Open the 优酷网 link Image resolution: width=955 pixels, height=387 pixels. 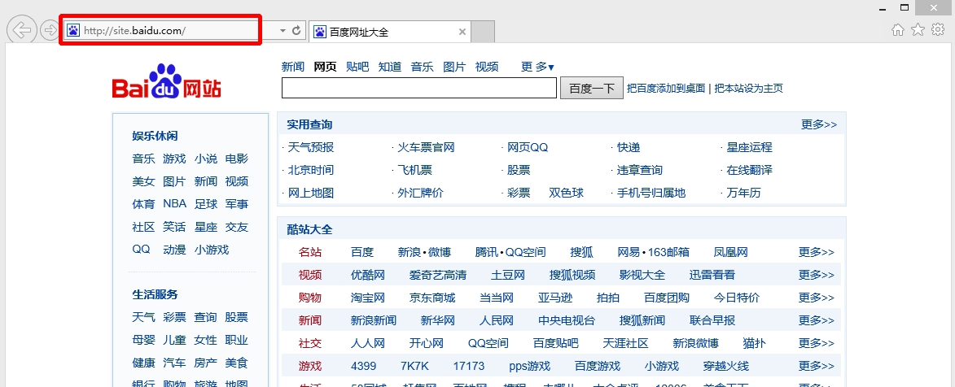[x=368, y=275]
